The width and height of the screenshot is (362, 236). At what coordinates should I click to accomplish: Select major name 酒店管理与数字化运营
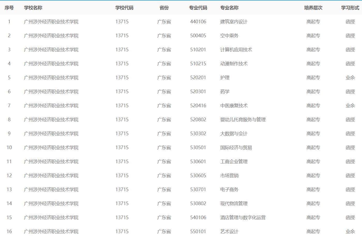click(x=243, y=218)
